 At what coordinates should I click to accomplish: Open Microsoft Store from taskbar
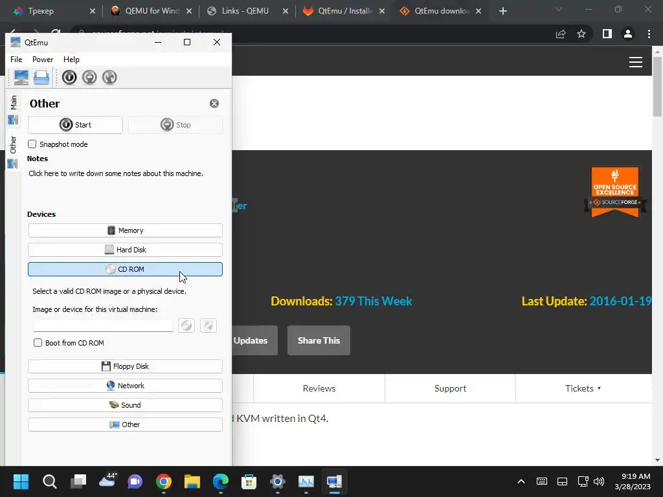(x=249, y=481)
